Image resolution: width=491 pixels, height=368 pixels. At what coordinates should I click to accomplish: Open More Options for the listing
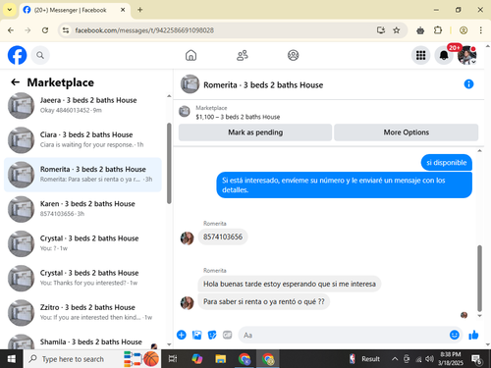pyautogui.click(x=407, y=132)
